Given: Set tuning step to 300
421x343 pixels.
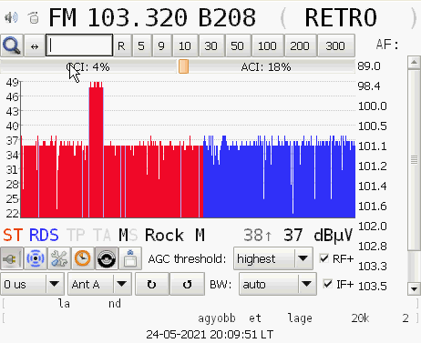Looking at the screenshot, I should (335, 45).
